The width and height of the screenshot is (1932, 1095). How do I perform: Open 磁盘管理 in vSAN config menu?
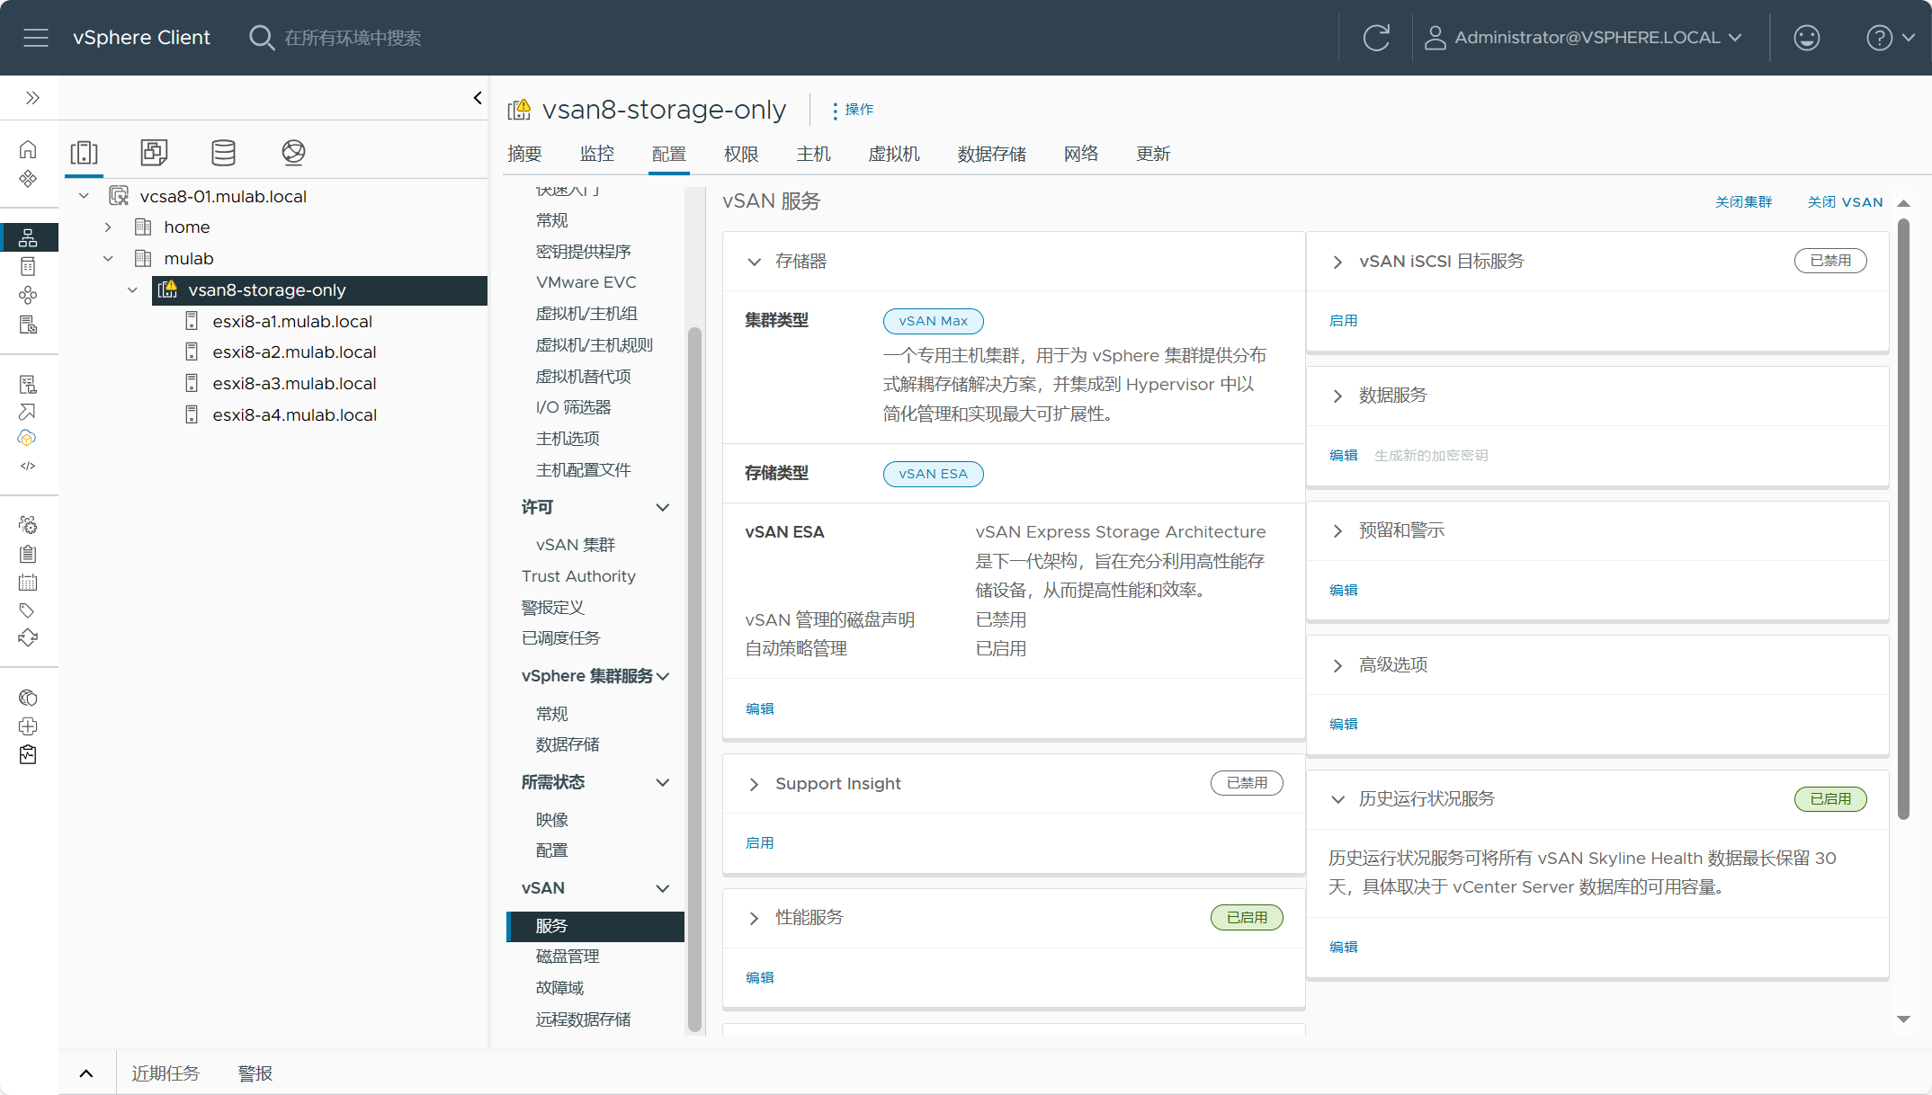coord(568,957)
